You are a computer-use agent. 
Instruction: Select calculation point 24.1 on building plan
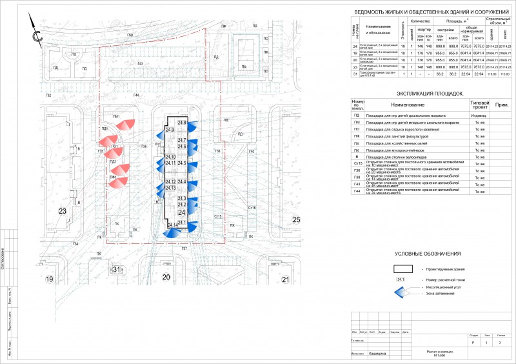point(182,223)
